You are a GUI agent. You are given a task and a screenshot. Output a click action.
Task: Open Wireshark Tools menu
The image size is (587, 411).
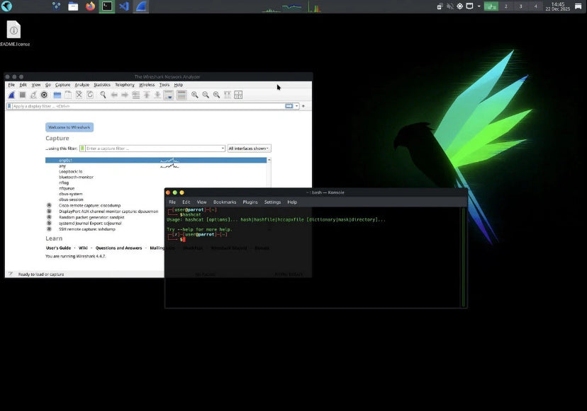pos(164,85)
